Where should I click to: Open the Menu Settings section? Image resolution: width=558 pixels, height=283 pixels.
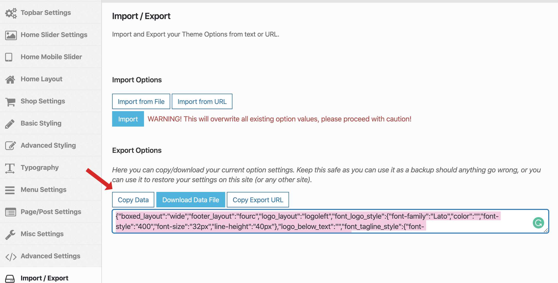43,190
